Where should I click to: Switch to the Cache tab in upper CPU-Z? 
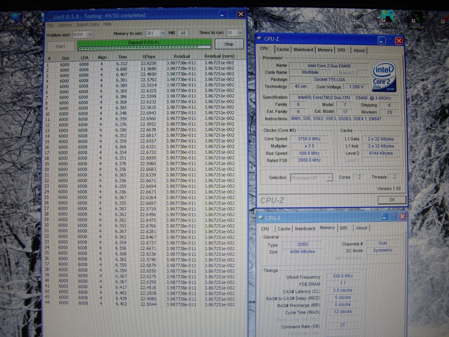283,49
